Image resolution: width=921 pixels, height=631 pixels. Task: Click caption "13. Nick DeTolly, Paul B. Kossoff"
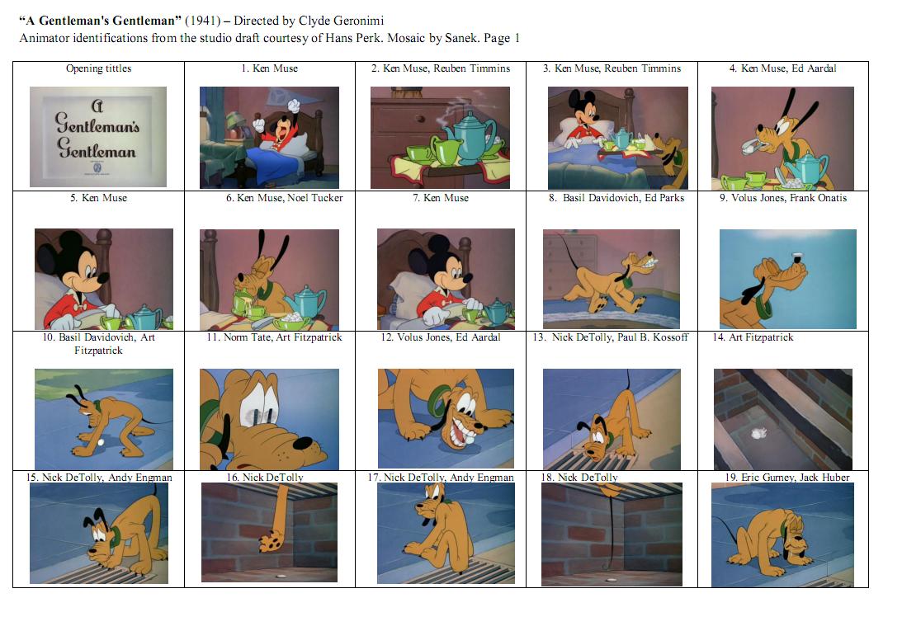[610, 337]
